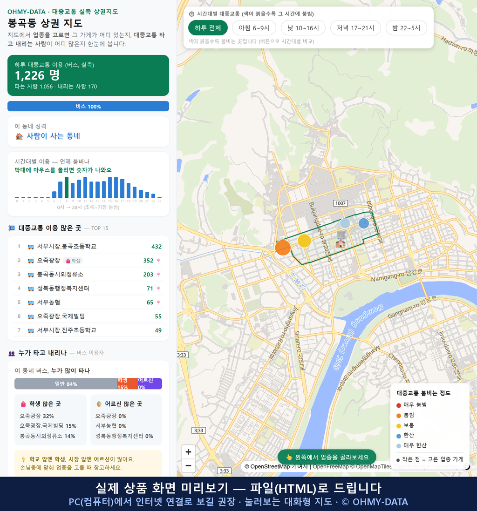Click the 사람이 사는 동네 label
This screenshot has width=477, height=511.
tap(53, 136)
